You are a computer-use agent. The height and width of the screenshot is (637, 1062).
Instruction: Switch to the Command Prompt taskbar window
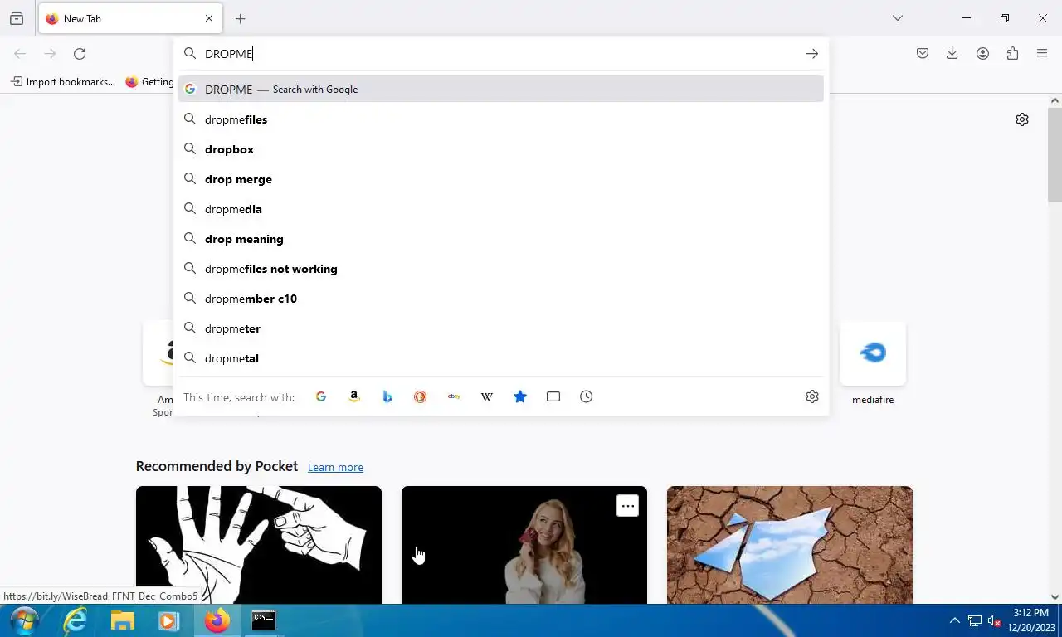[264, 620]
